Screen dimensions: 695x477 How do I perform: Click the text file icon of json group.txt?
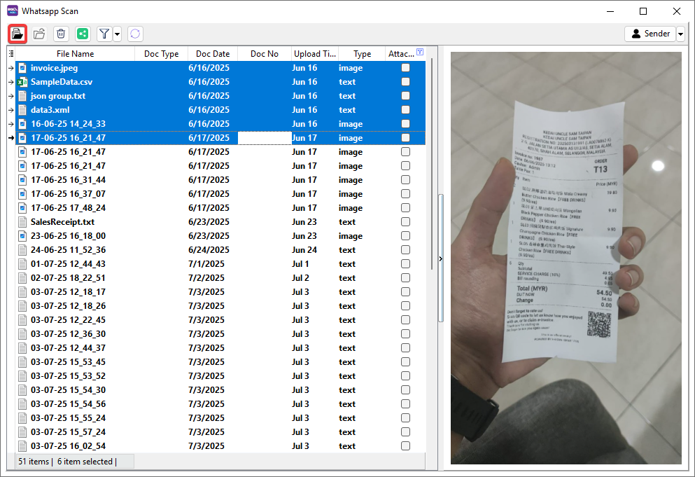pos(22,96)
